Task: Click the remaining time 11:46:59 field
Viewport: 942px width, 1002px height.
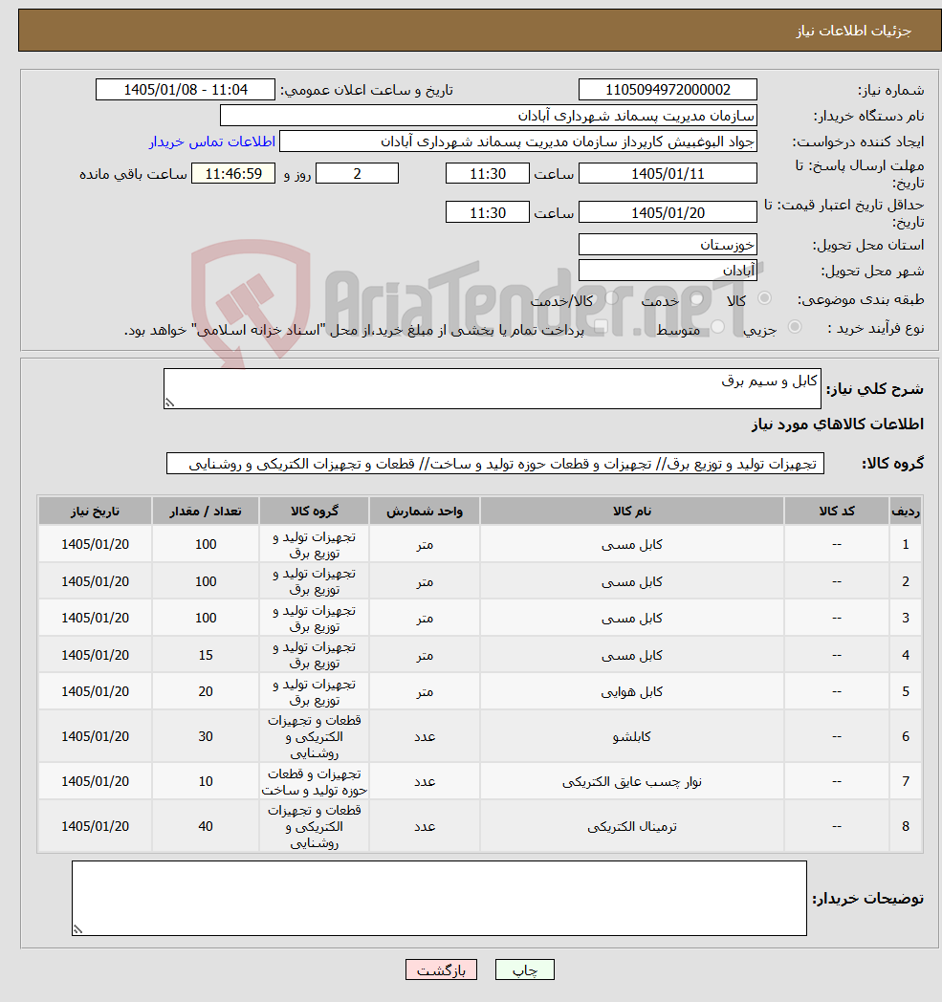Action: point(233,174)
